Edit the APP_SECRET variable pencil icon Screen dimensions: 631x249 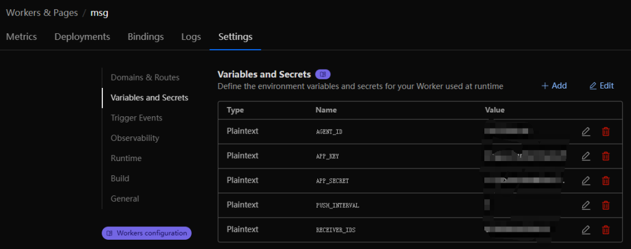pyautogui.click(x=586, y=181)
